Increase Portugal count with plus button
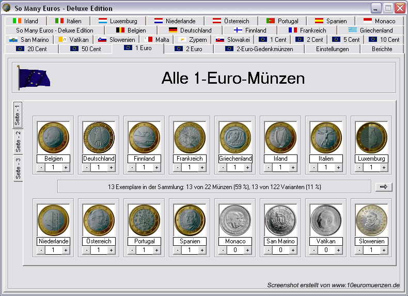408x296 pixels. pyautogui.click(x=156, y=250)
